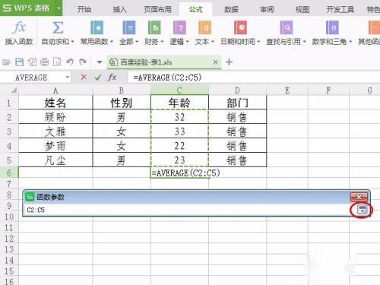Click the Common Functions star icon
Screen dimensions: 380x285
97,27
